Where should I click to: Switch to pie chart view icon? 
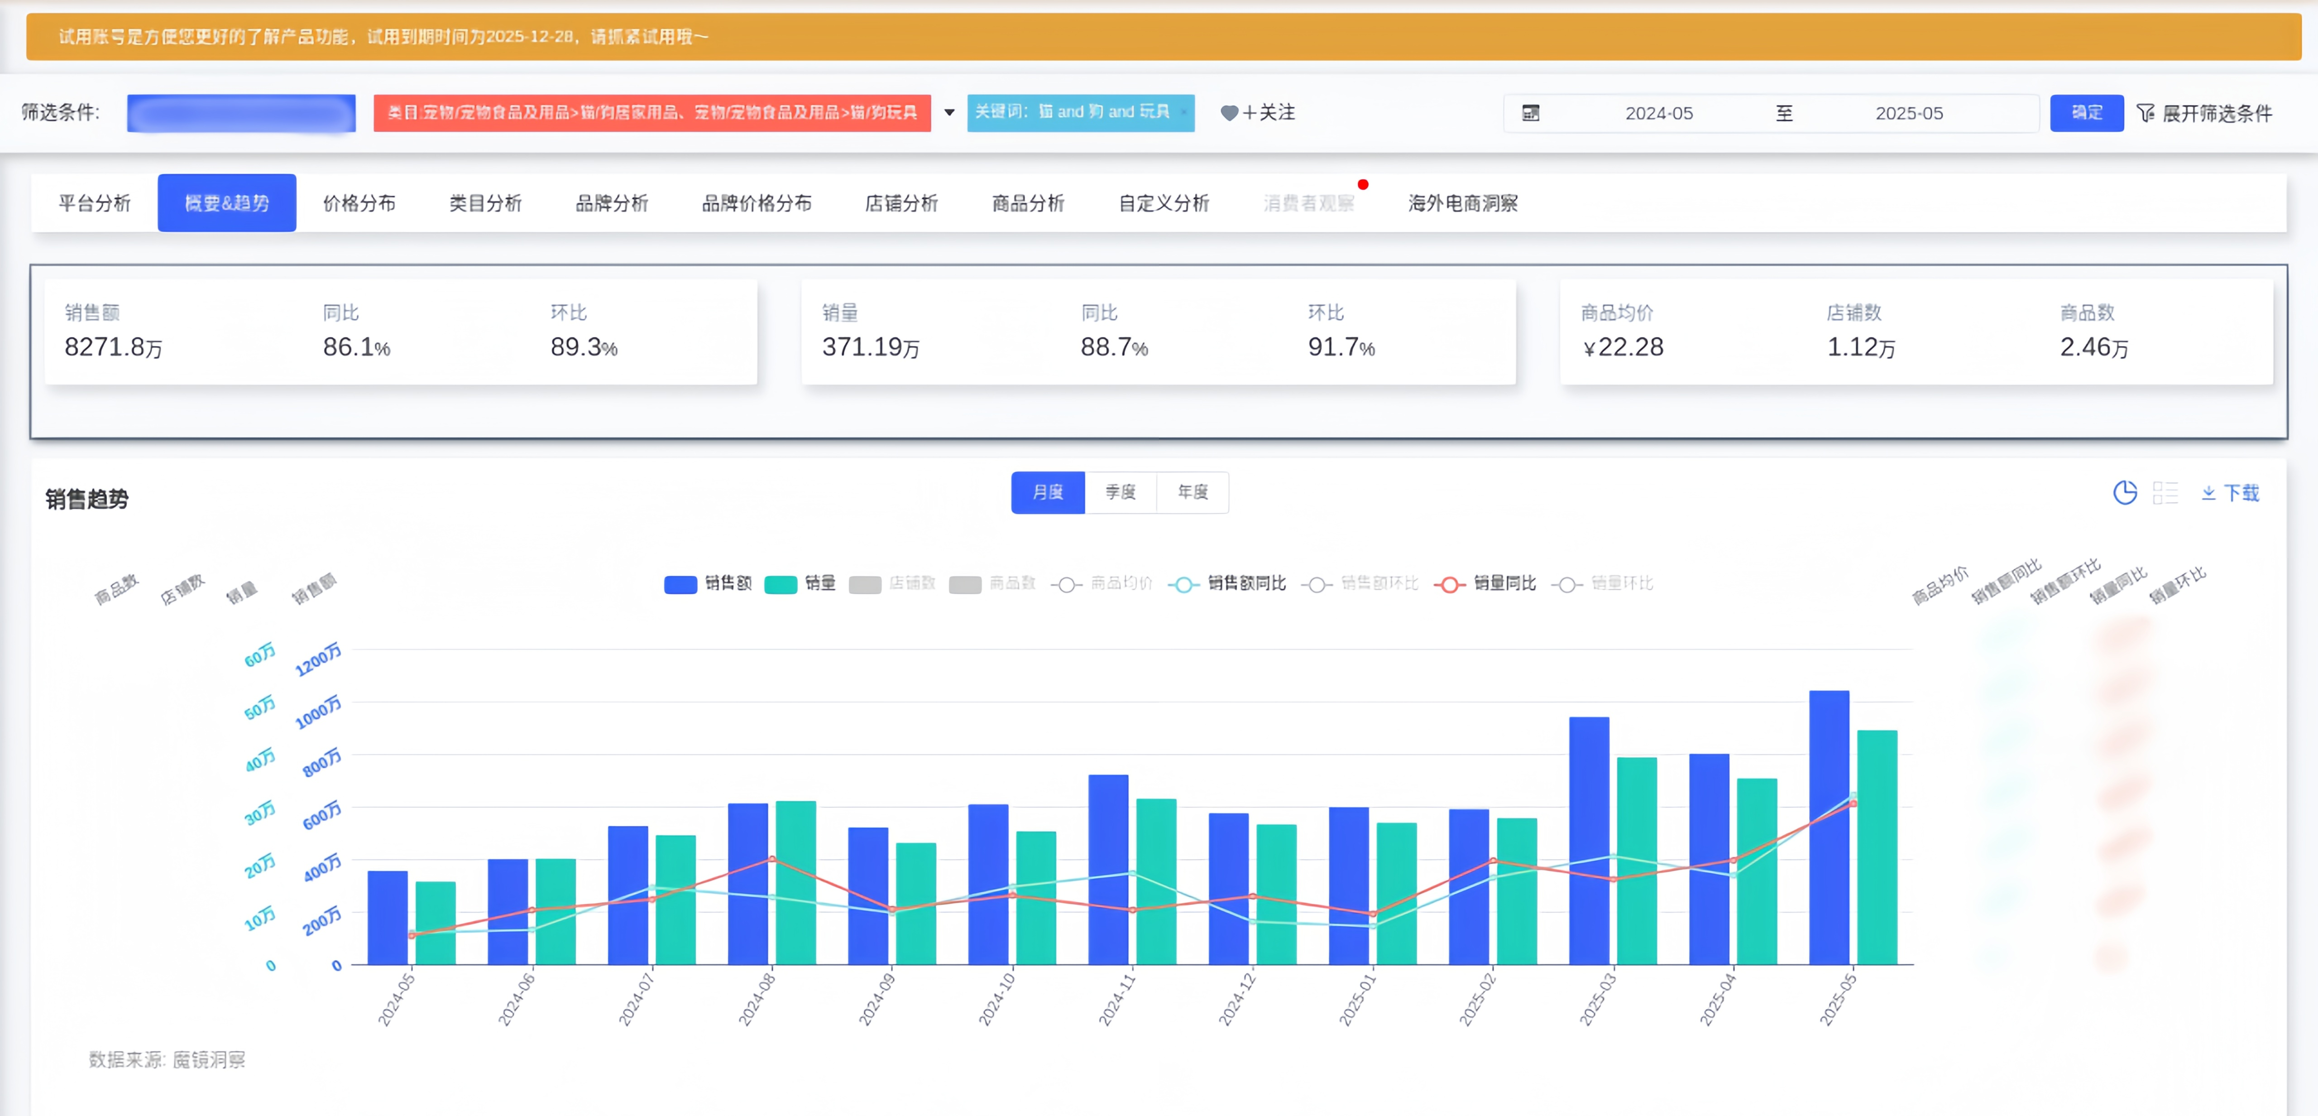coord(2125,492)
